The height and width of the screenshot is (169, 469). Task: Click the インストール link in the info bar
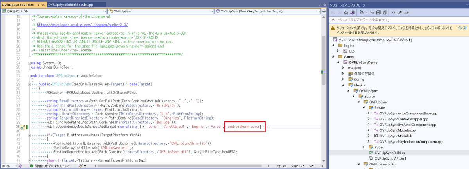click(x=463, y=28)
